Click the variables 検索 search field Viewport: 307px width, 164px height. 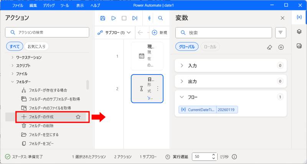(x=224, y=32)
